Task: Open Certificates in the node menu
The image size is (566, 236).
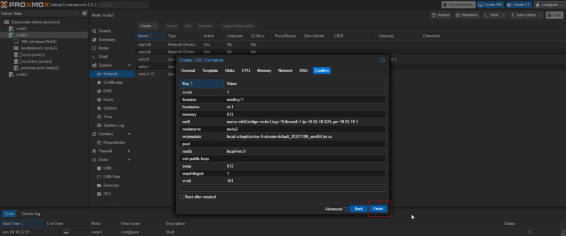Action: click(x=112, y=83)
